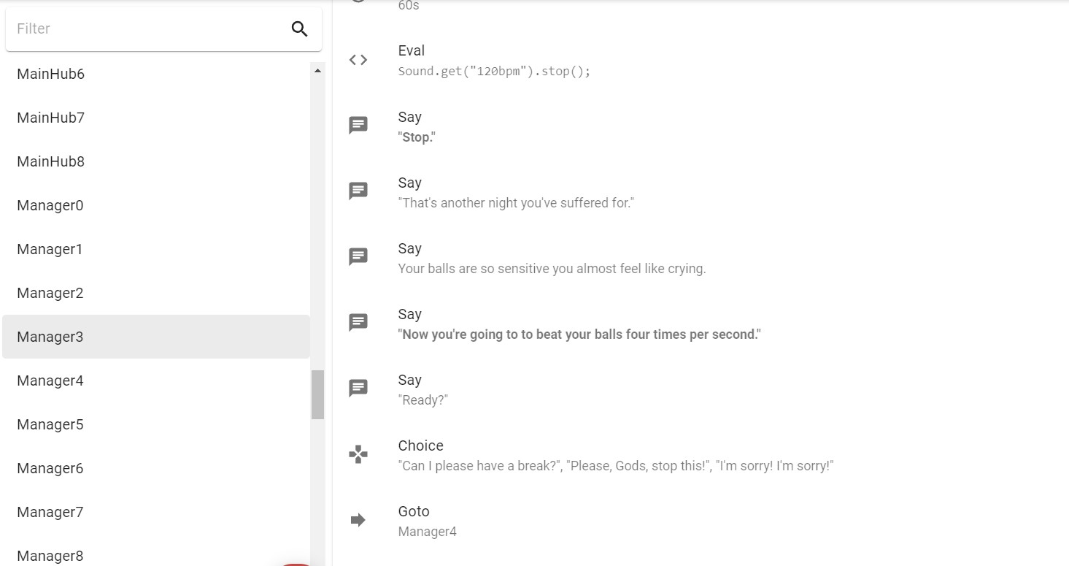Click the Say icon beside "Stop."
The height and width of the screenshot is (566, 1069).
358,126
